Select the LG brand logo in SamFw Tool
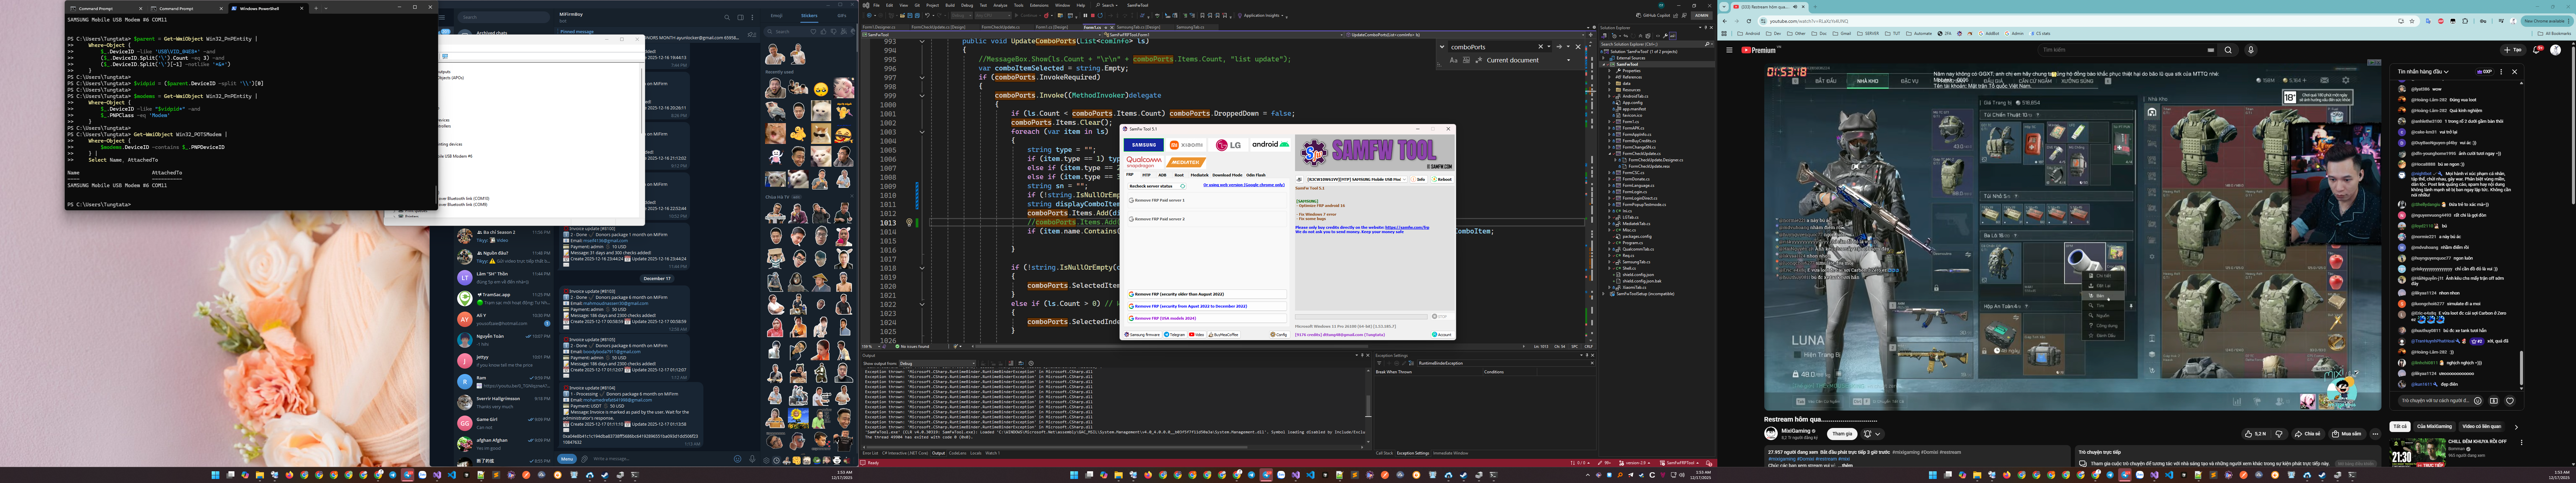Screen dimensions: 2576x483 (1228, 145)
